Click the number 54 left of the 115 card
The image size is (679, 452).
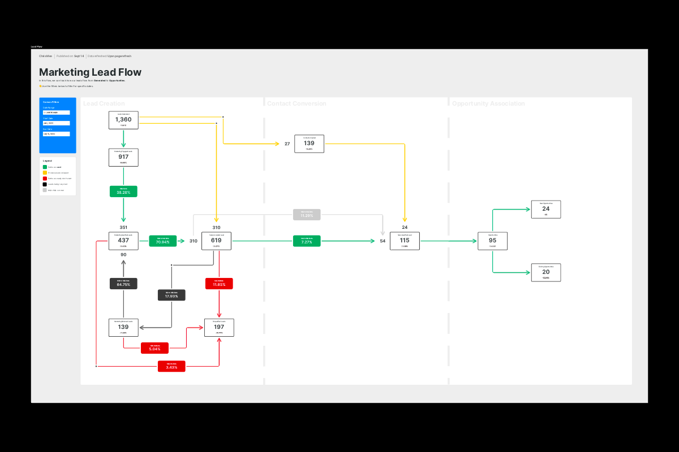[383, 241]
